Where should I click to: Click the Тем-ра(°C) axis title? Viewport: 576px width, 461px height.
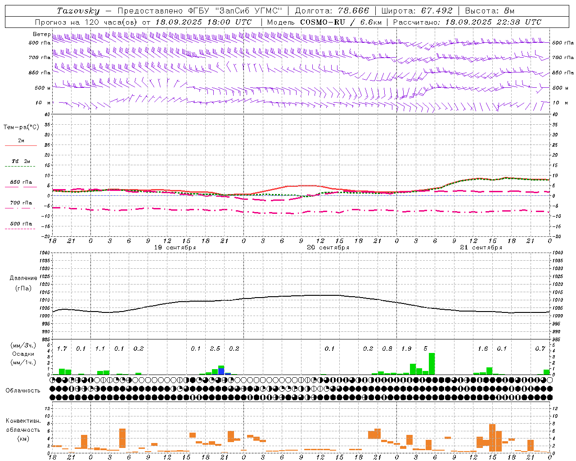coord(21,127)
